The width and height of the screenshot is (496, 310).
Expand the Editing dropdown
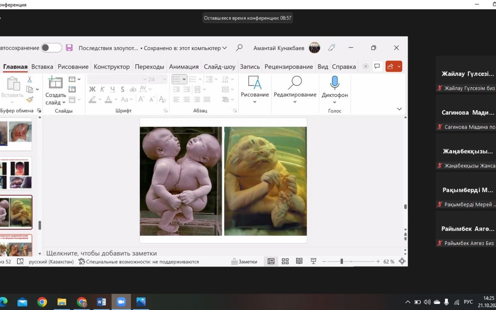(295, 102)
